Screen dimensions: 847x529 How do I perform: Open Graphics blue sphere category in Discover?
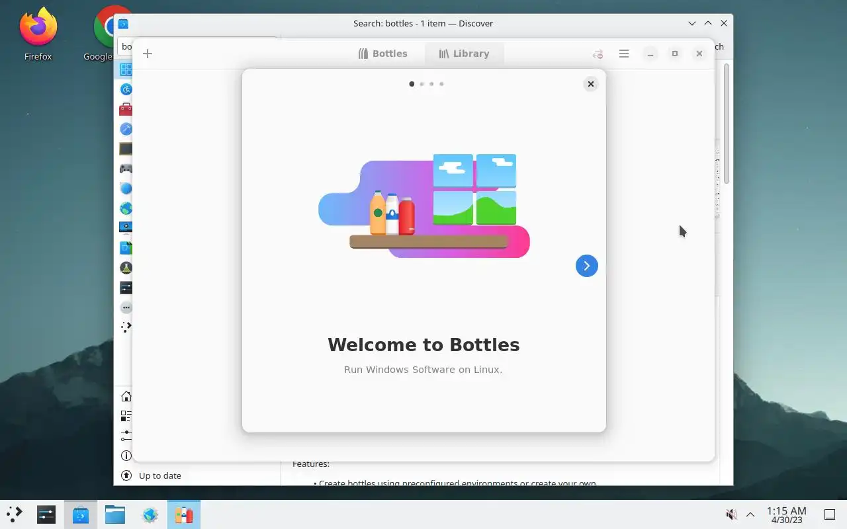click(x=126, y=188)
